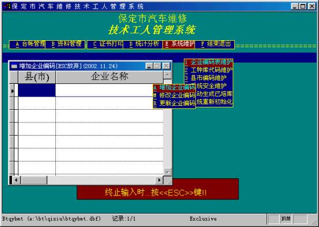The width and height of the screenshot is (319, 227).
Task: Open the A 台帐管理 menu
Action: 28,44
